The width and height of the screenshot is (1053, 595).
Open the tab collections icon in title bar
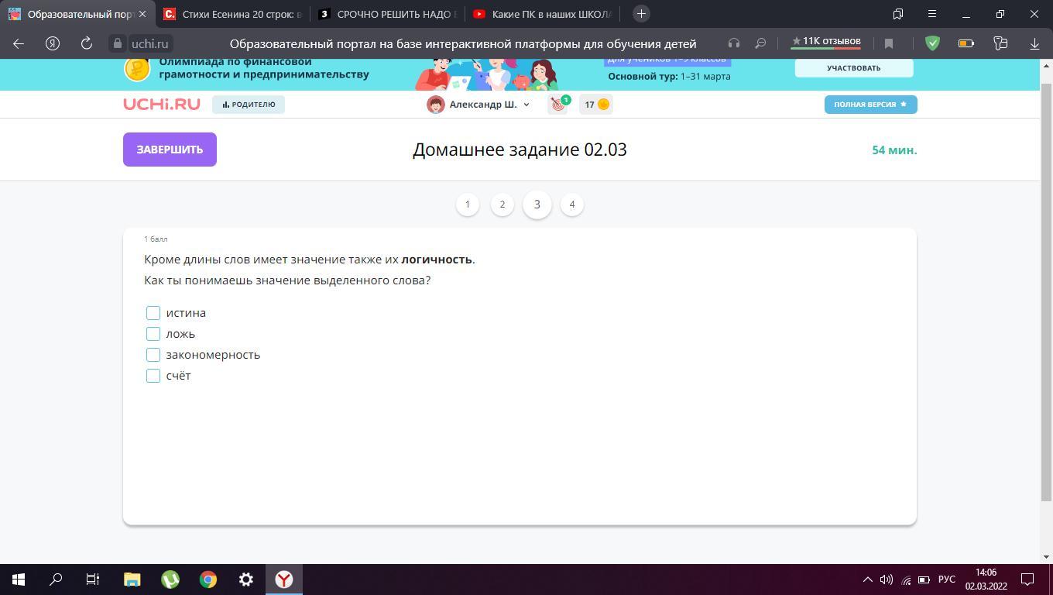coord(898,14)
